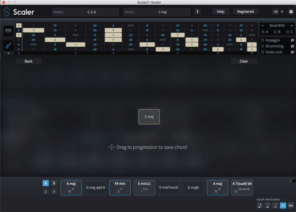Click the Bind MIDI plus button
296x212 pixels.
292,25
